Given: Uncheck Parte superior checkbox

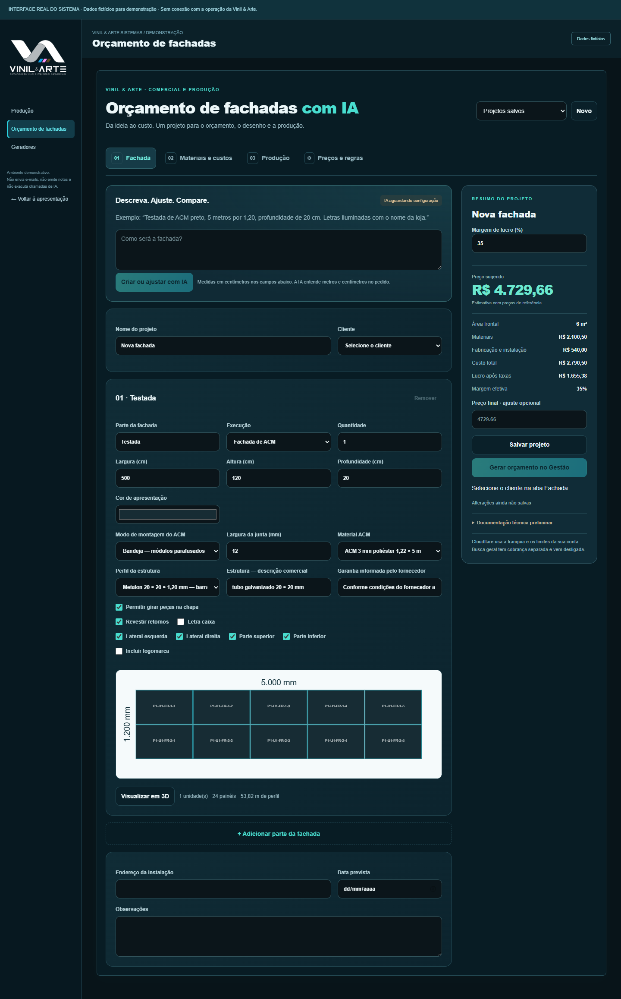Looking at the screenshot, I should 232,637.
